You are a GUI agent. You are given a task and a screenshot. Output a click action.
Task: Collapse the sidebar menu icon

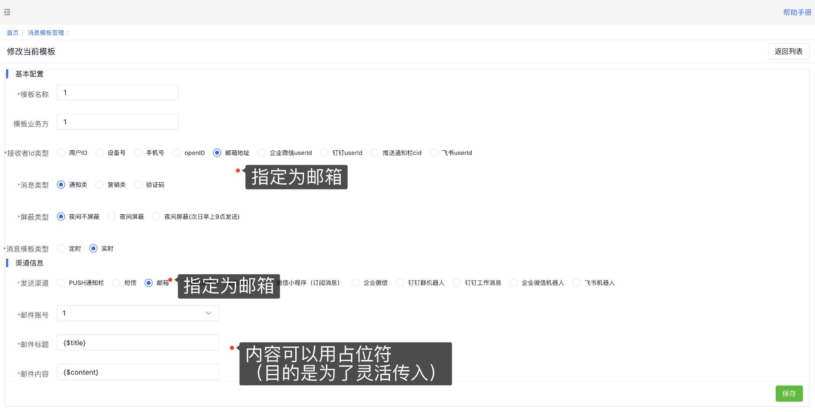(x=7, y=12)
